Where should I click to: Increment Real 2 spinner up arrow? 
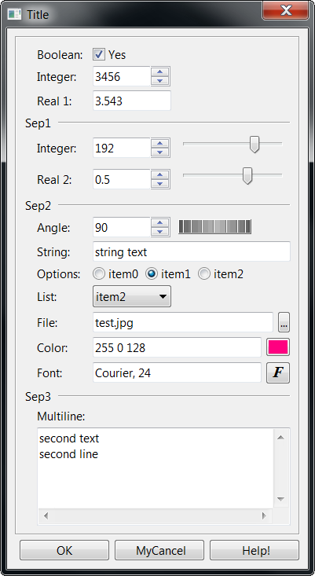(x=160, y=175)
